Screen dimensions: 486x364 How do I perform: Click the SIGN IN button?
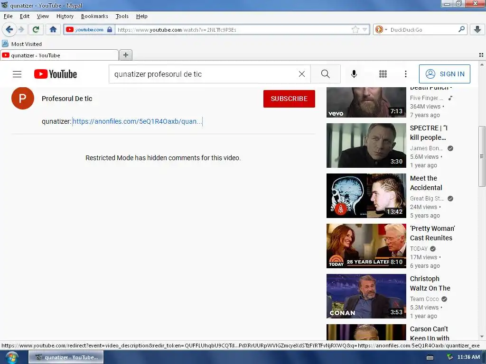[x=444, y=74]
